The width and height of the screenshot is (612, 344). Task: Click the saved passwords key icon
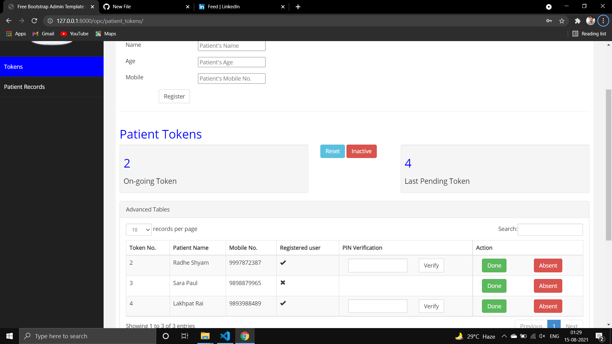click(x=549, y=21)
